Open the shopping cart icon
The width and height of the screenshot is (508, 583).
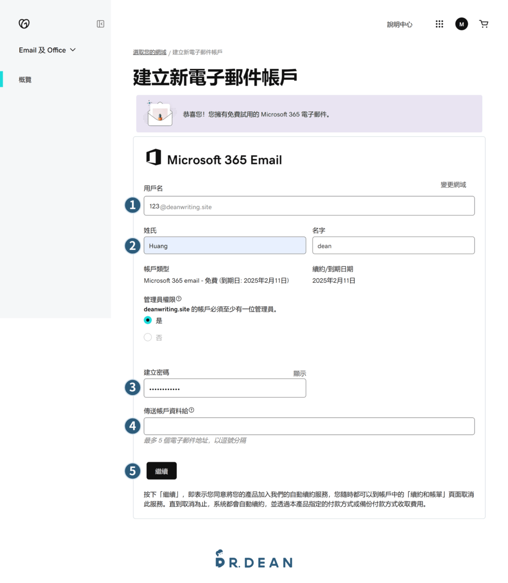pyautogui.click(x=484, y=24)
